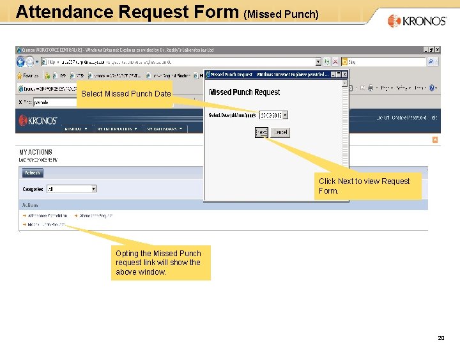Open the recent pages dropdown beside Forward

point(37,62)
